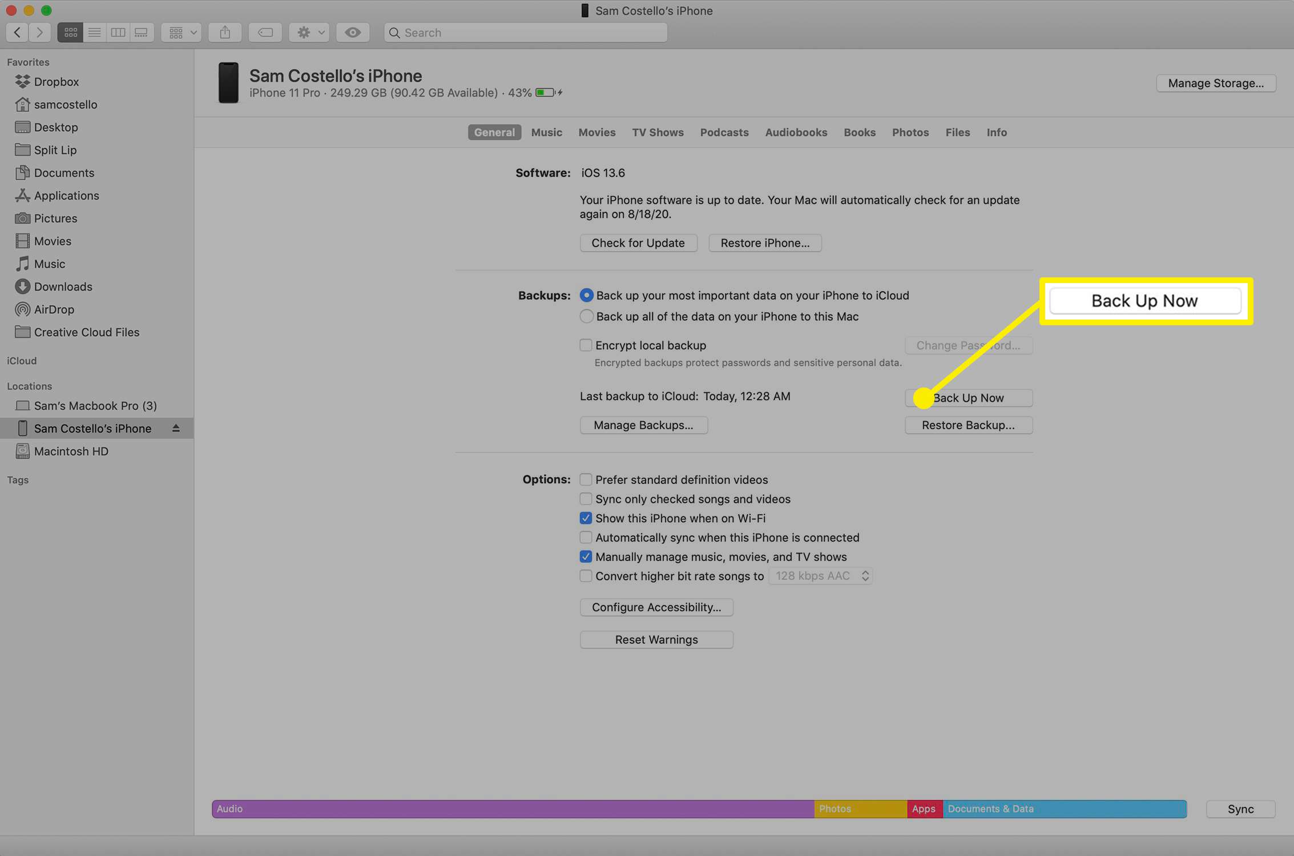The width and height of the screenshot is (1294, 856).
Task: Switch to the Photos tab
Action: tap(910, 132)
